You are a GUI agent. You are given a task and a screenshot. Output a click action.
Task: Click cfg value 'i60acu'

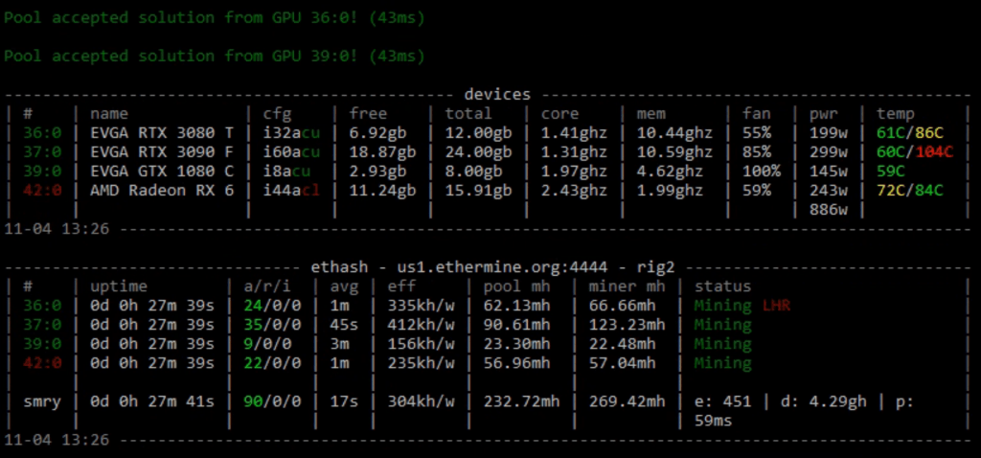[291, 152]
